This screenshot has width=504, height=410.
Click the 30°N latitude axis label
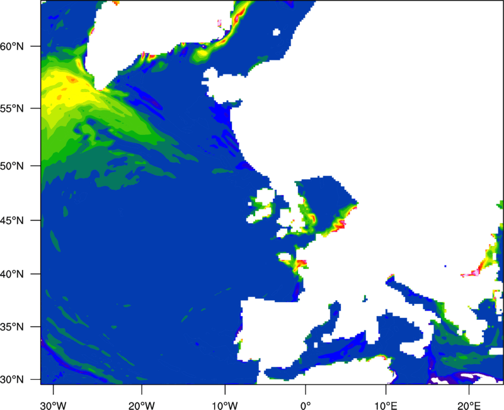[12, 380]
